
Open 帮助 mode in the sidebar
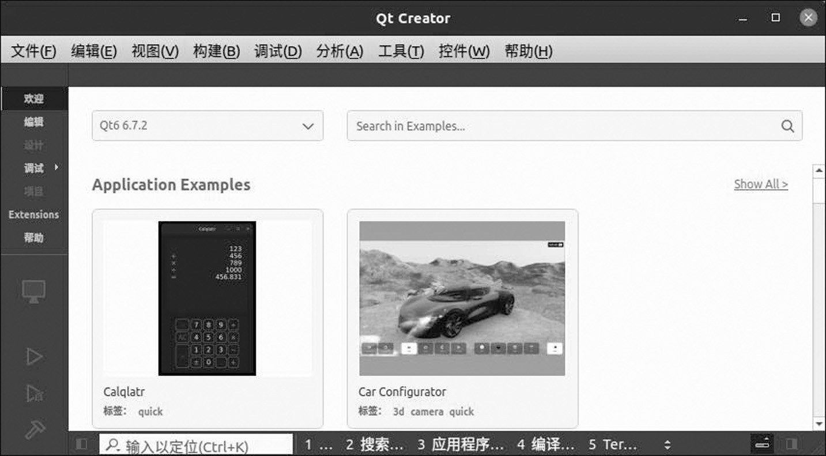pyautogui.click(x=34, y=238)
